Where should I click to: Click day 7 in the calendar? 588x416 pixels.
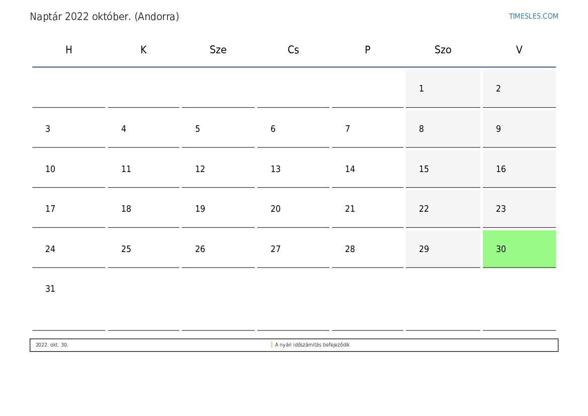368,129
